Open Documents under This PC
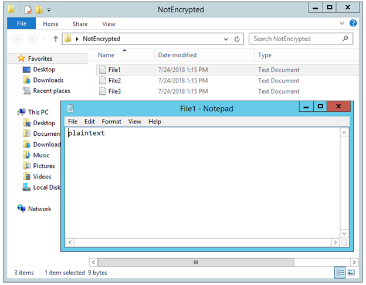The image size is (366, 285). [47, 133]
